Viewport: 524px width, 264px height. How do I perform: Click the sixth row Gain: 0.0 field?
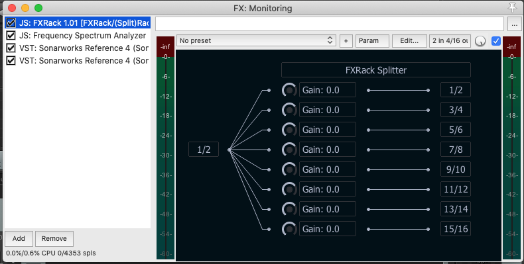tap(328, 189)
